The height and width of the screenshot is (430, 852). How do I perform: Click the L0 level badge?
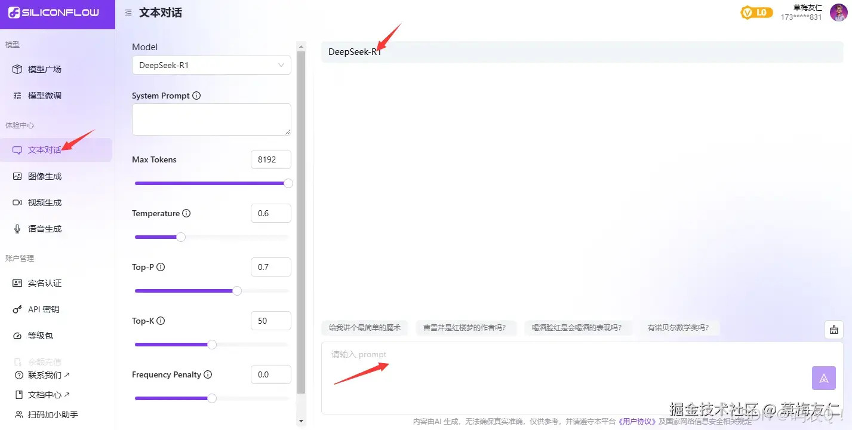coord(756,12)
